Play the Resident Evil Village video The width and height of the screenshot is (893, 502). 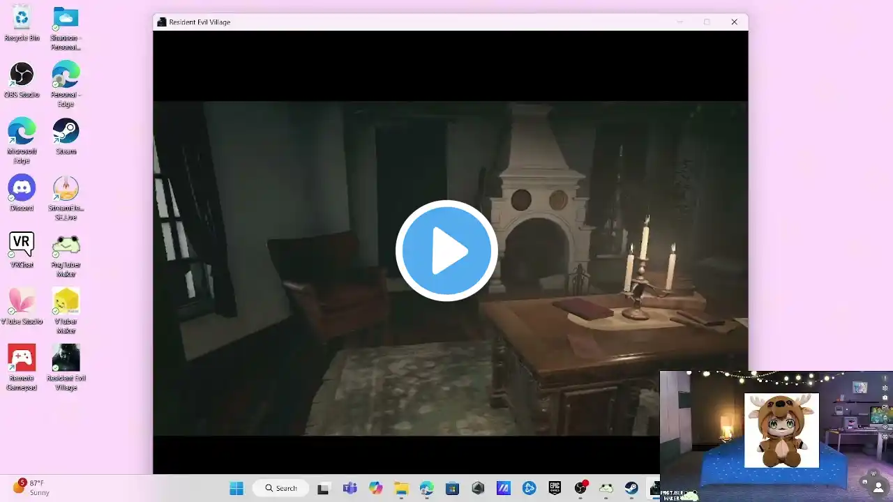pyautogui.click(x=446, y=250)
